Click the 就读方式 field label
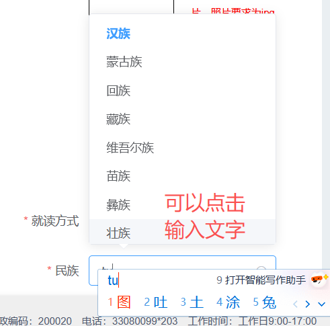330x326 pixels. click(x=55, y=221)
